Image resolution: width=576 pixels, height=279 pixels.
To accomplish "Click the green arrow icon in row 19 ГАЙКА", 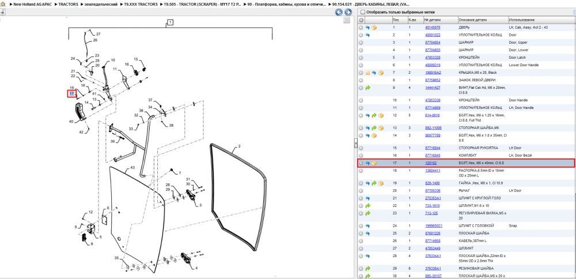I will [374, 183].
